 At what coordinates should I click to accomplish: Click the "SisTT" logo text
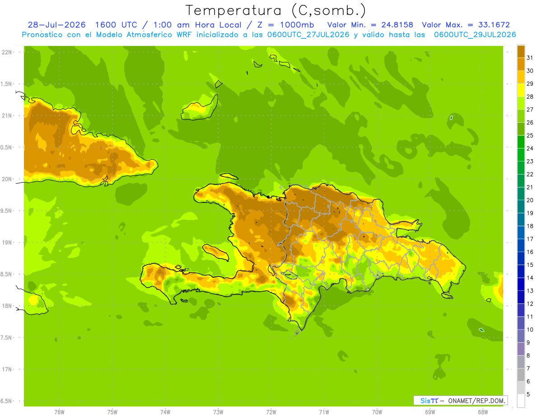coord(429,400)
